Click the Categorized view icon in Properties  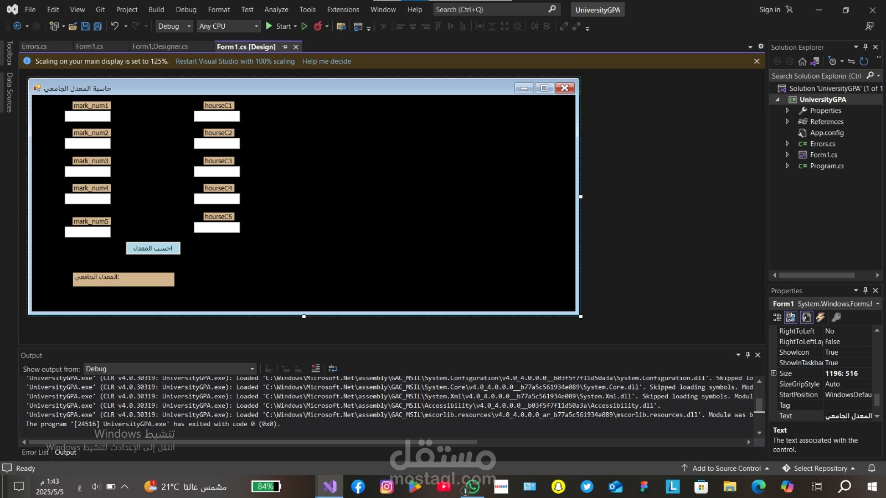777,317
